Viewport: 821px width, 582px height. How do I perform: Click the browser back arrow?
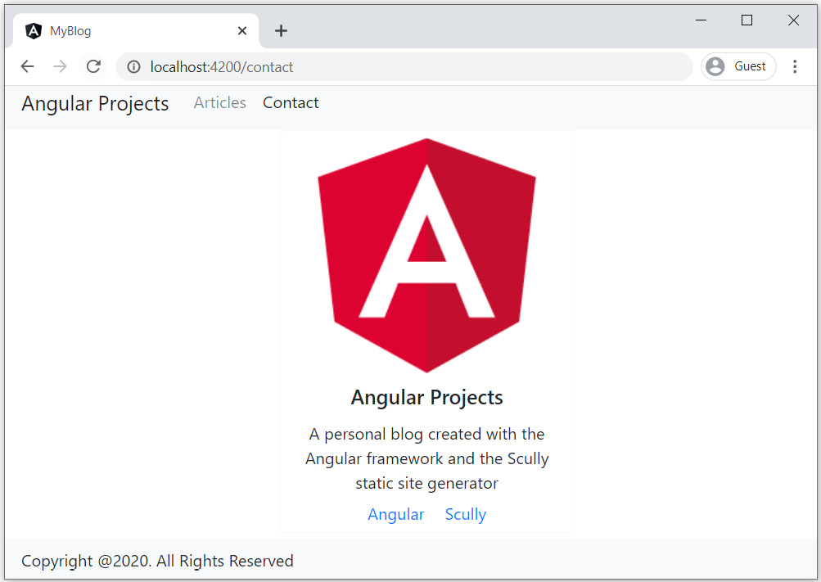[27, 66]
